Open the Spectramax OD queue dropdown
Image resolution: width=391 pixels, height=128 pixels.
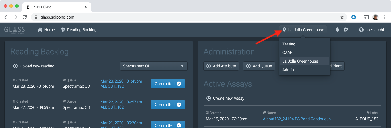click(154, 66)
